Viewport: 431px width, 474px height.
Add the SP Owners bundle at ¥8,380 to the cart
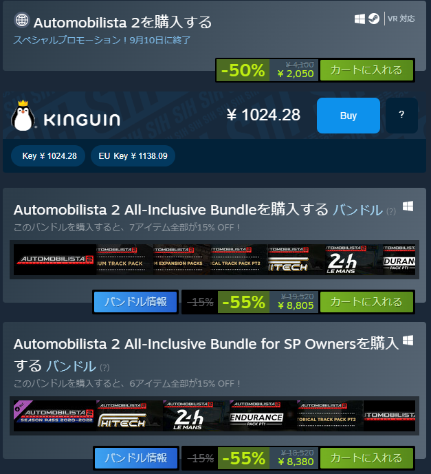[x=366, y=458]
